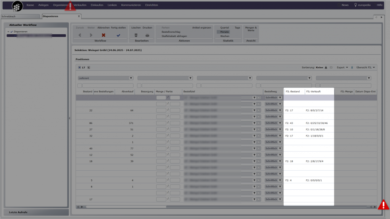This screenshot has width=390, height=219.
Task: Click the green icon left of Übersicht FIL
Action: pyautogui.click(x=352, y=67)
